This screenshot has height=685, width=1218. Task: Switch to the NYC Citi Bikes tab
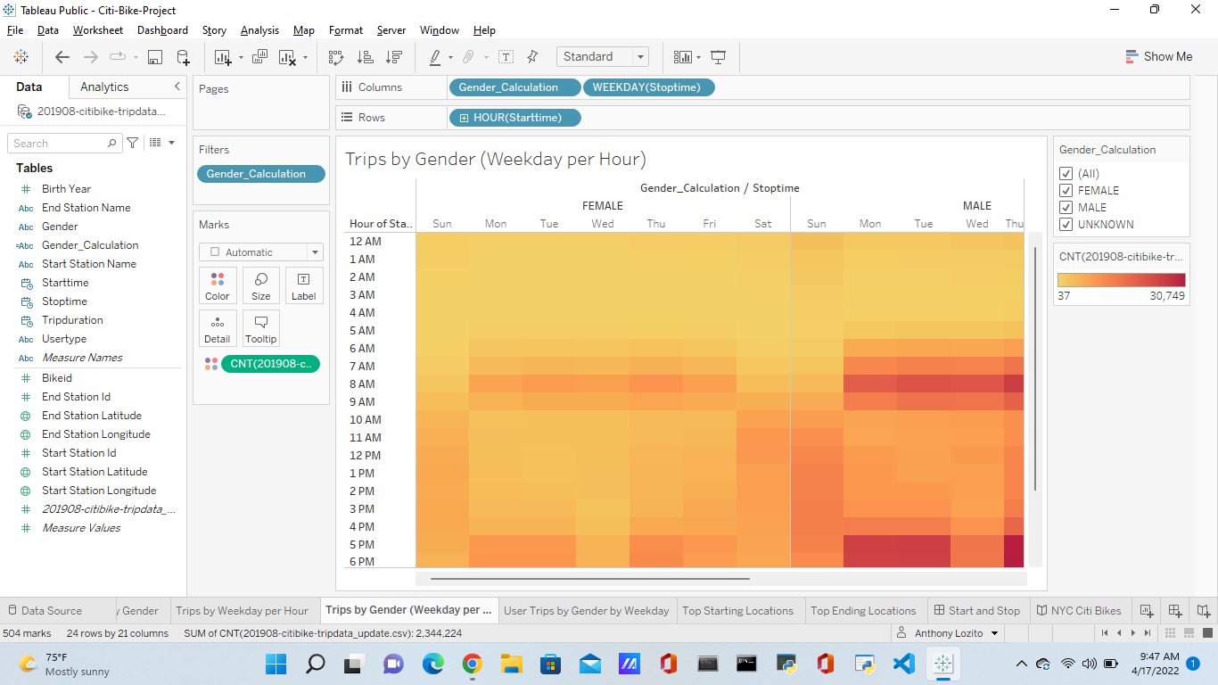(1079, 611)
